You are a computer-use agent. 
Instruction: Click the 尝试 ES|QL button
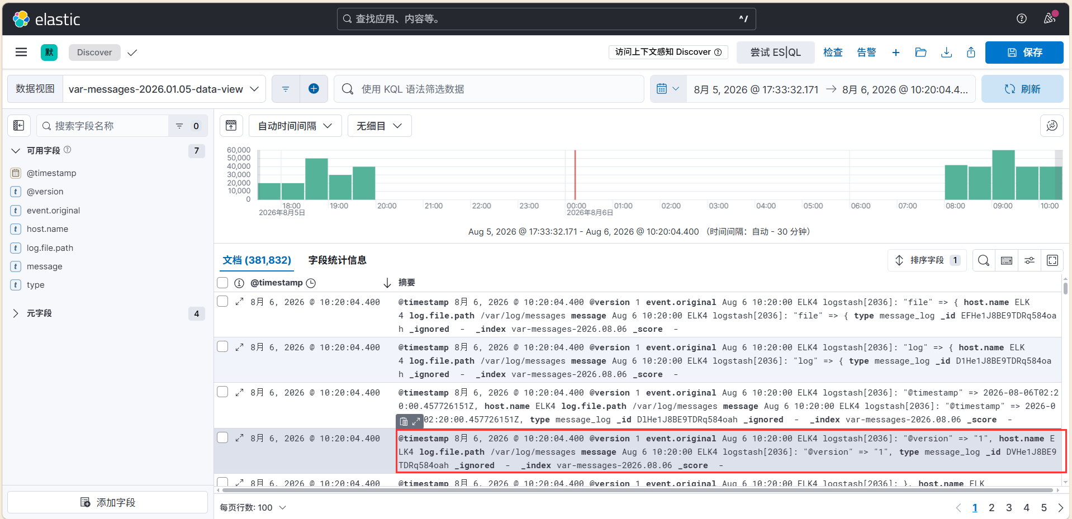coord(775,52)
